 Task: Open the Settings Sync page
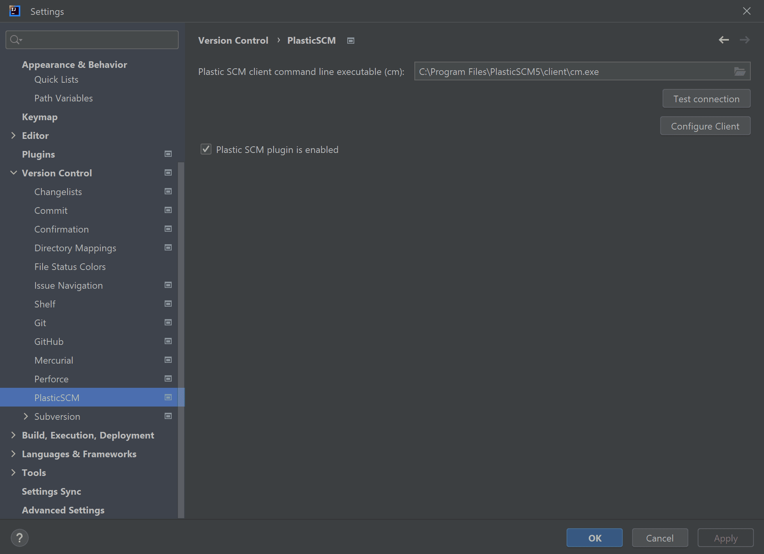pyautogui.click(x=52, y=492)
